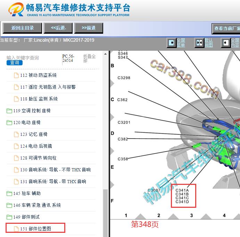The height and width of the screenshot is (237, 240).
Task: Open 112 被动防盗系统 entry
Action: (38, 75)
